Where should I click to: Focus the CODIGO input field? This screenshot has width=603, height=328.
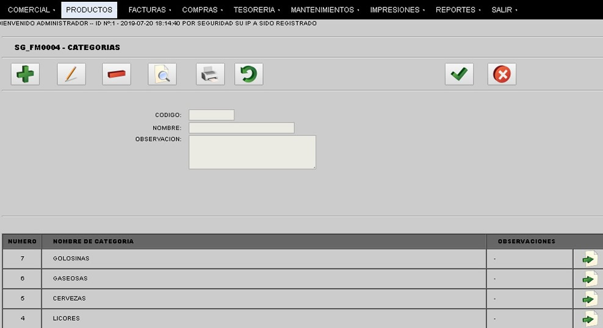[x=212, y=115]
